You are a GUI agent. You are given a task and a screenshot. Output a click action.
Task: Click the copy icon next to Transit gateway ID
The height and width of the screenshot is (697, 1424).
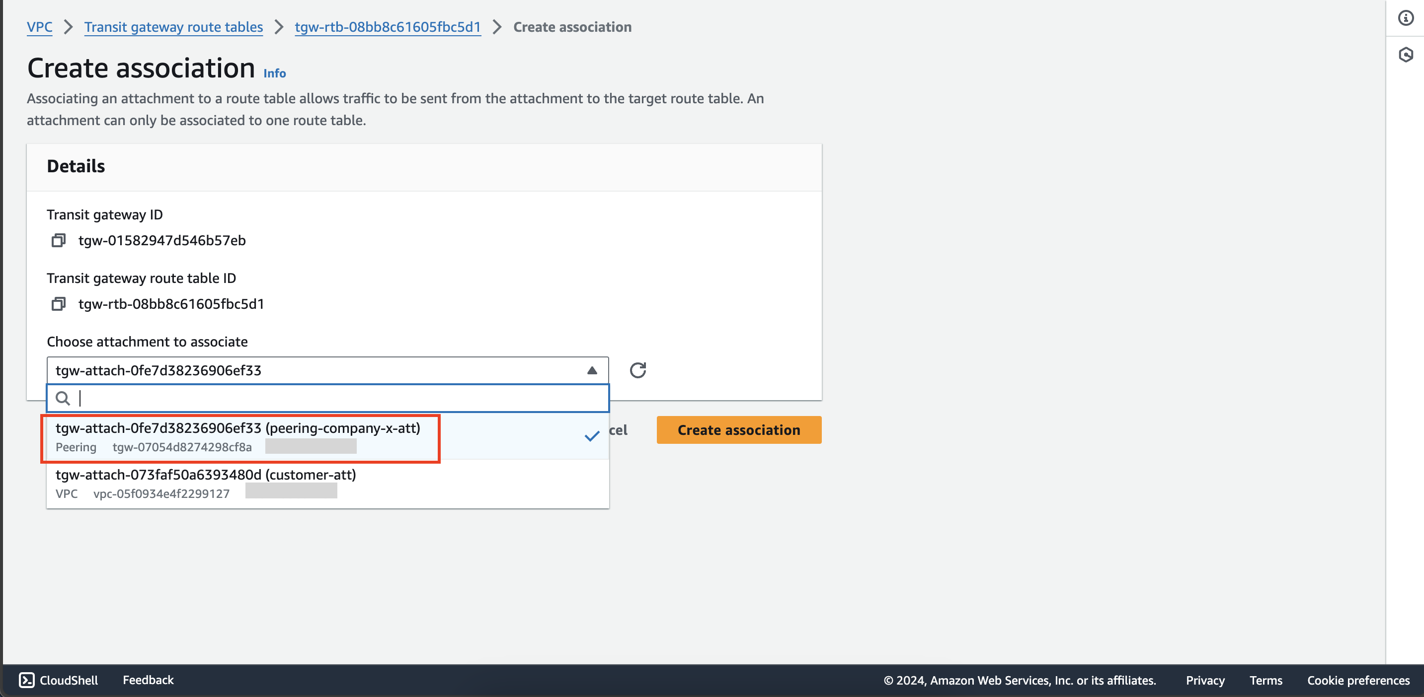58,240
